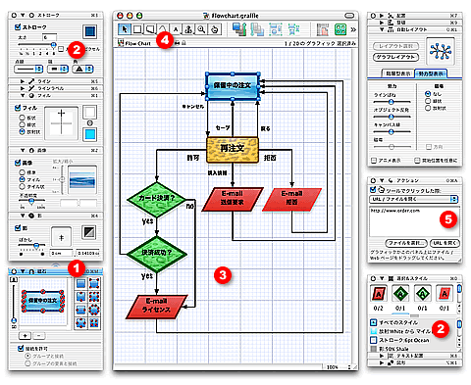Click the plus button in magnet panel
The width and height of the screenshot is (471, 385).
26,336
